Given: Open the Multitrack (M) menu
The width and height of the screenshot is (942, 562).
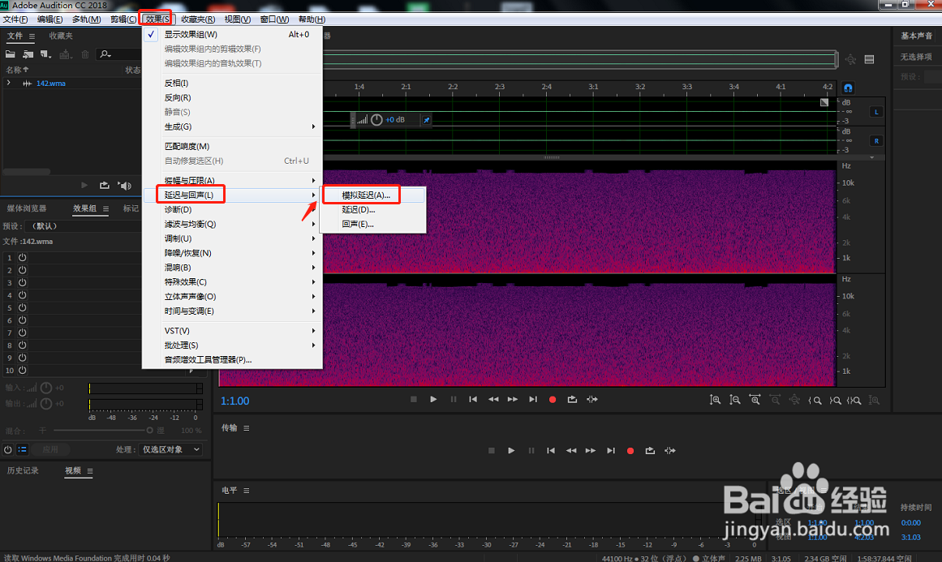Looking at the screenshot, I should (87, 19).
